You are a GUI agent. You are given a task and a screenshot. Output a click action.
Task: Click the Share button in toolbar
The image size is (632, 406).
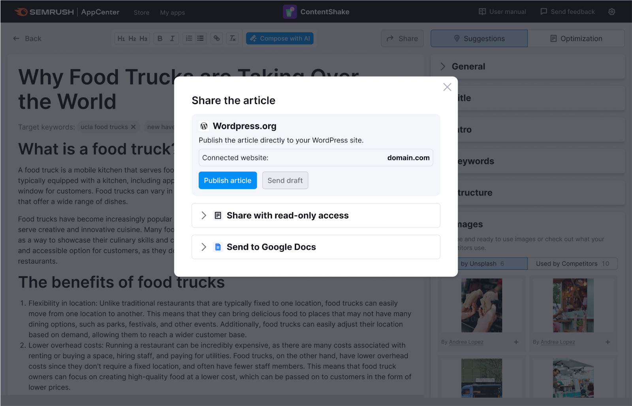click(x=402, y=39)
